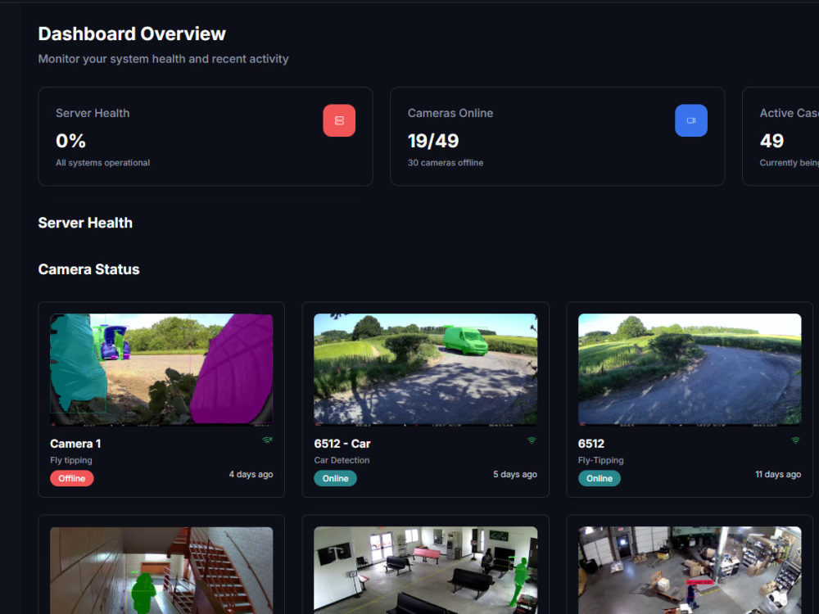
Task: Click the Dashboard Overview heading
Action: click(132, 34)
